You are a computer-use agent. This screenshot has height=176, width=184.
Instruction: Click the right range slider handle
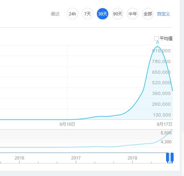click(172, 158)
